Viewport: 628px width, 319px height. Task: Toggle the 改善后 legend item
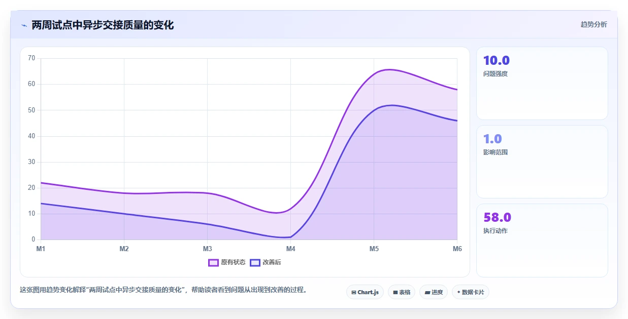point(266,262)
